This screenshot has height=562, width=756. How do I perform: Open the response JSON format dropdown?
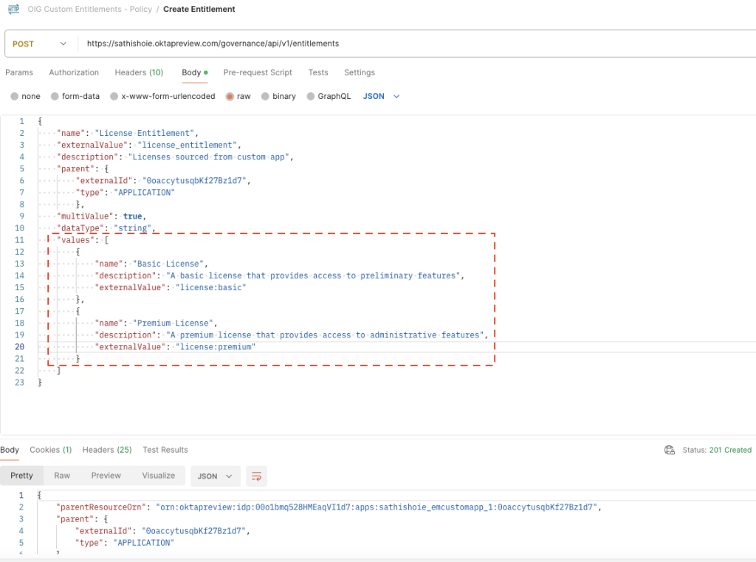(215, 476)
